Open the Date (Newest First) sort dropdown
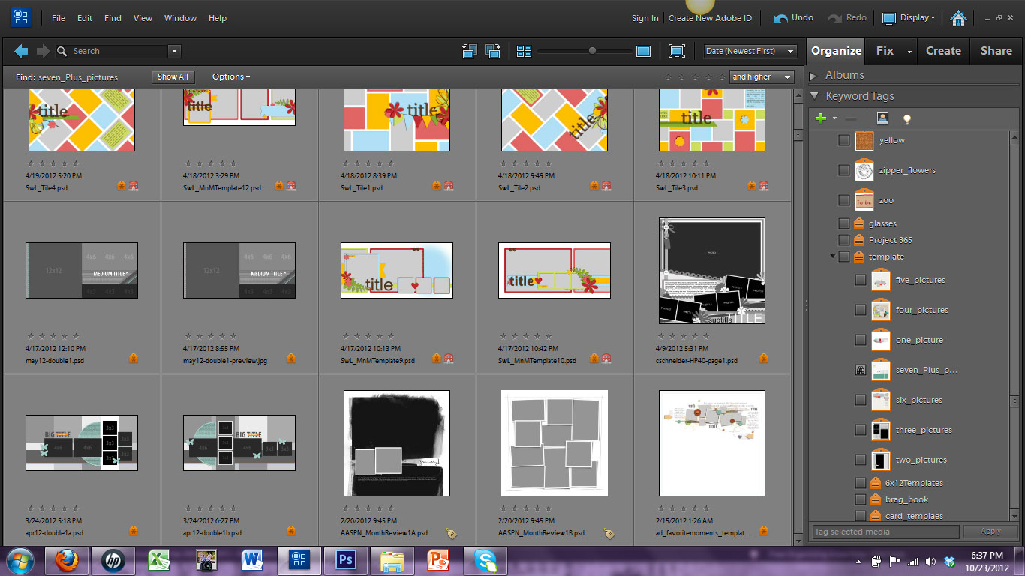The width and height of the screenshot is (1025, 576). 750,51
